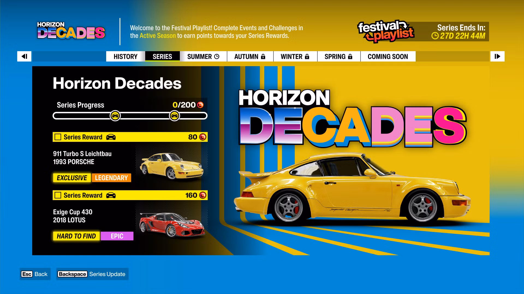Image resolution: width=524 pixels, height=294 pixels.
Task: Click the Series Progress bar track
Action: (x=130, y=116)
